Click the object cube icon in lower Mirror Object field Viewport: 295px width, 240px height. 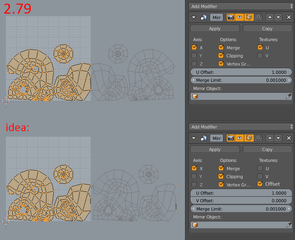coord(195,225)
